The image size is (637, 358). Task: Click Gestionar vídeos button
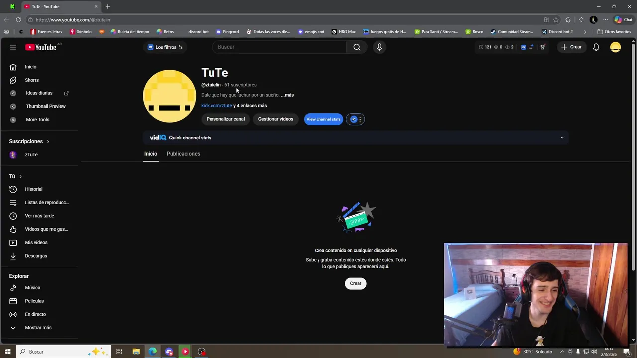(x=275, y=119)
